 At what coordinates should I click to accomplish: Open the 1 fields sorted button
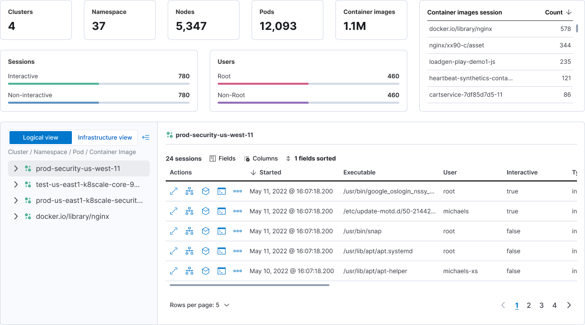coord(310,159)
